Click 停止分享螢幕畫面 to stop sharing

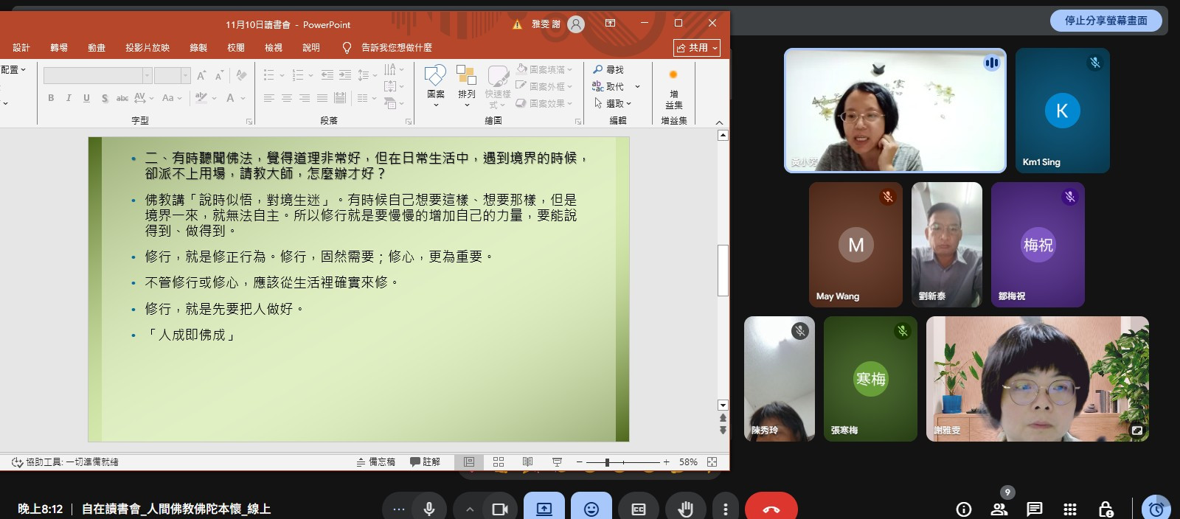[x=1106, y=21]
